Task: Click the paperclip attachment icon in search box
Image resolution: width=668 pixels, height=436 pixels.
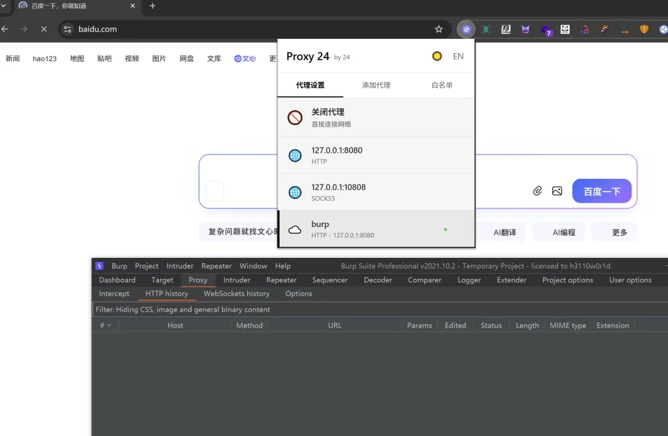Action: click(x=537, y=190)
